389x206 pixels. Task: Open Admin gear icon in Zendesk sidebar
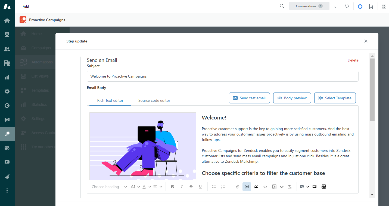coord(7,91)
